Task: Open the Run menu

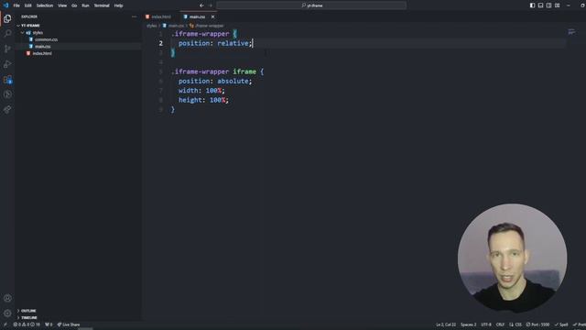Action: pyautogui.click(x=85, y=5)
